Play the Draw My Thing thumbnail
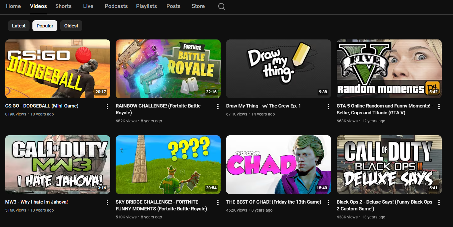453x227 pixels. point(279,69)
